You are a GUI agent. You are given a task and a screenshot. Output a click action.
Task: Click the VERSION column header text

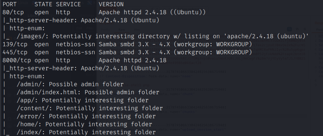point(111,4)
